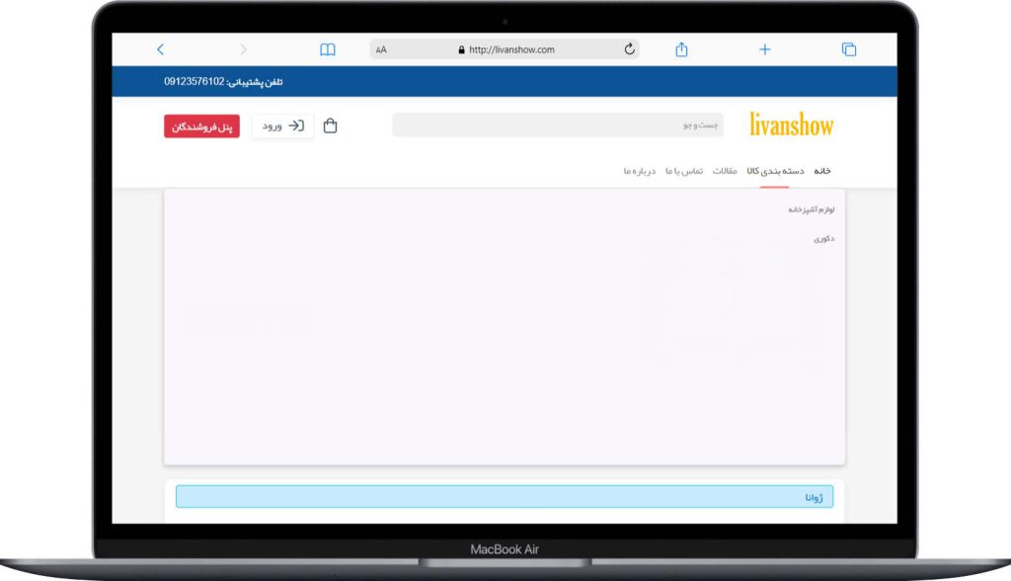Open the share sheet icon
The height and width of the screenshot is (581, 1011).
pyautogui.click(x=681, y=49)
